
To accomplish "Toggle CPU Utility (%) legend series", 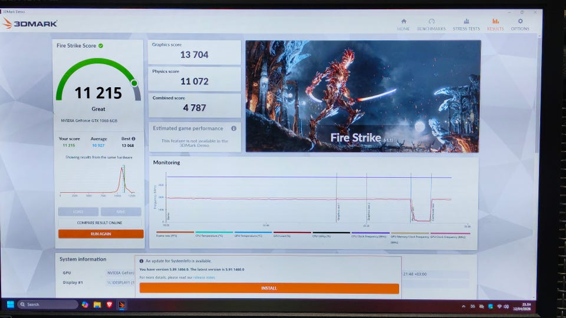I will [331, 234].
